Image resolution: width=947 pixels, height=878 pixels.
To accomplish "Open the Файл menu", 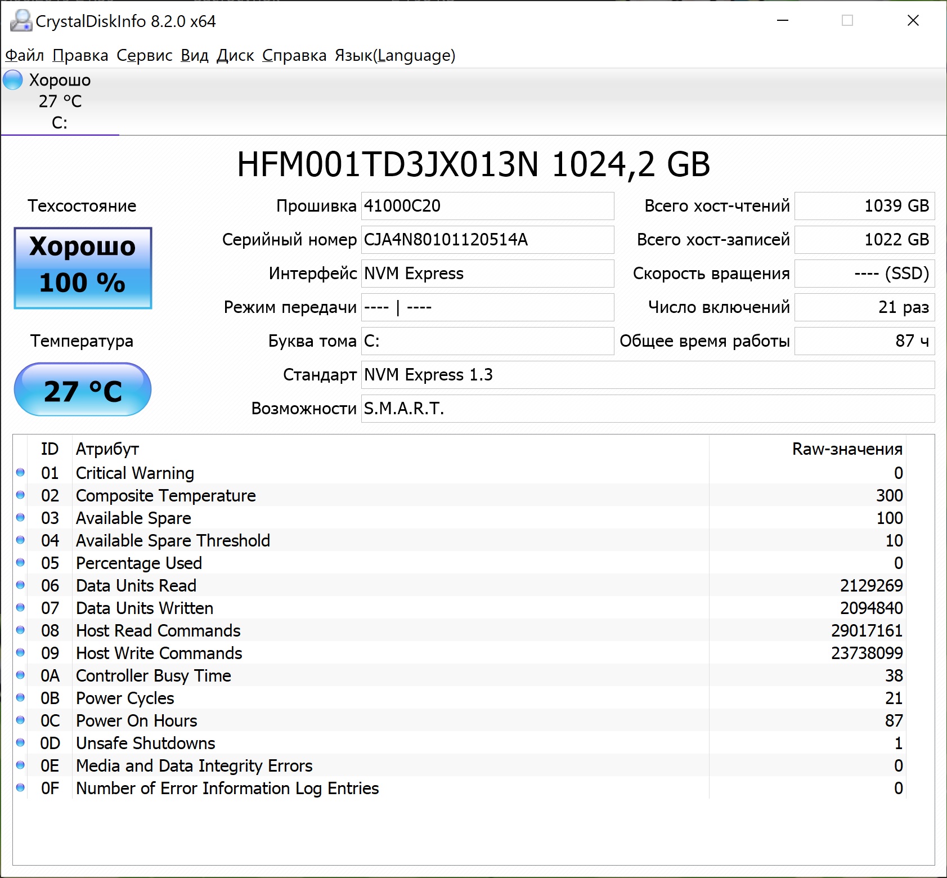I will tap(25, 55).
